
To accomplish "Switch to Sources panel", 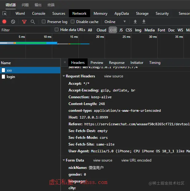I will (x=59, y=14).
